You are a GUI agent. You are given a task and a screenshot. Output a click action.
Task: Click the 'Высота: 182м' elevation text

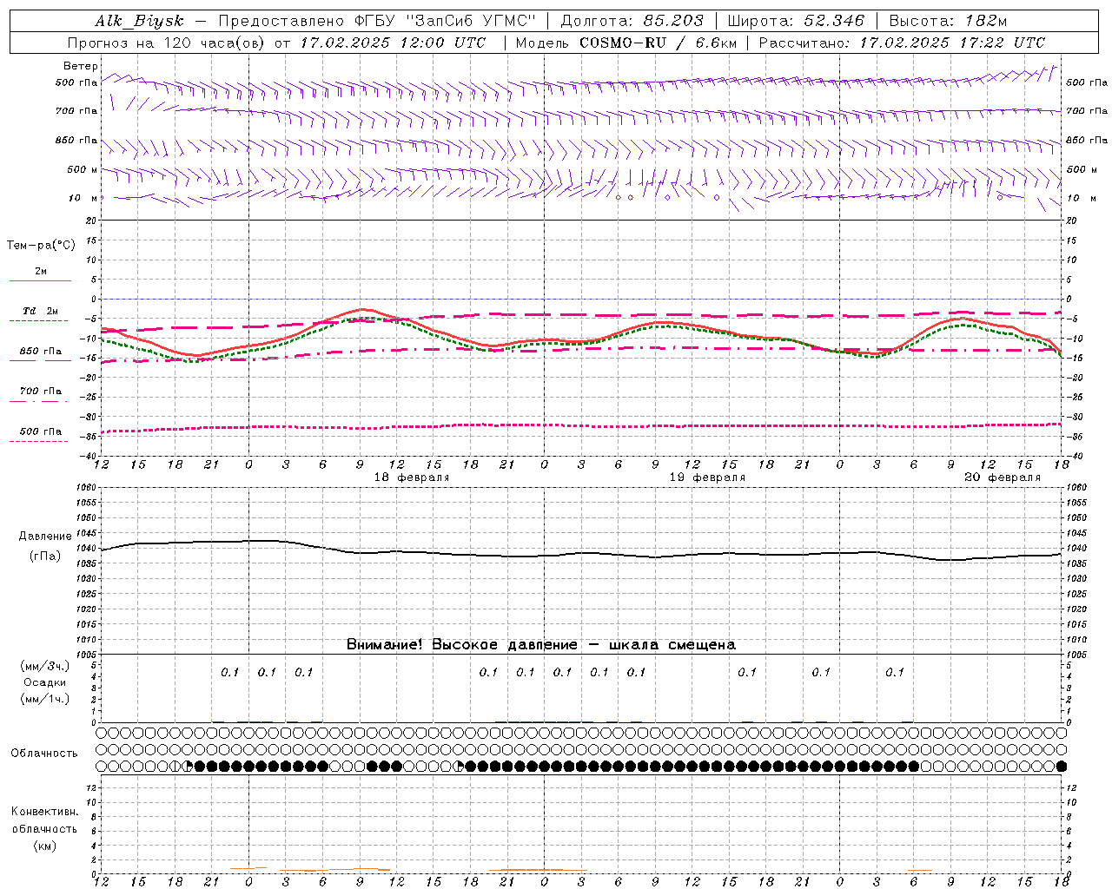click(x=949, y=21)
